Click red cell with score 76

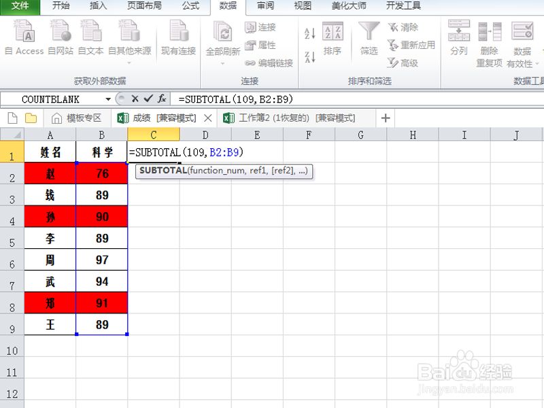(101, 173)
